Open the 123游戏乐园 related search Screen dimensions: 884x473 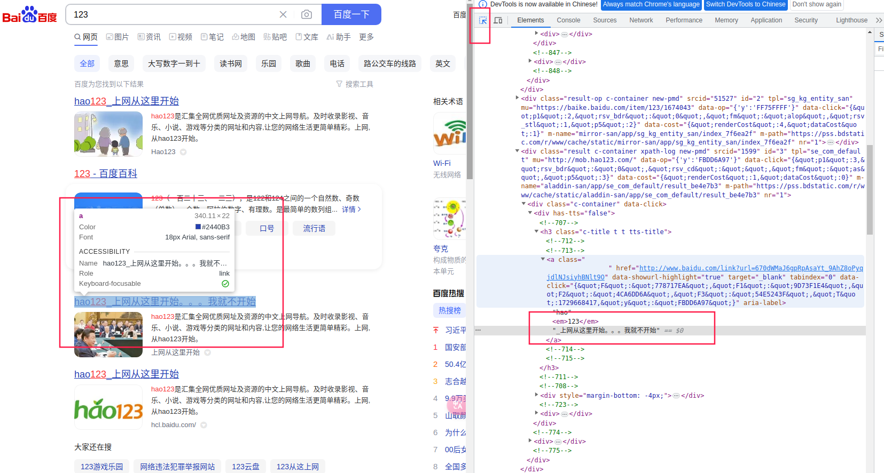pos(101,467)
